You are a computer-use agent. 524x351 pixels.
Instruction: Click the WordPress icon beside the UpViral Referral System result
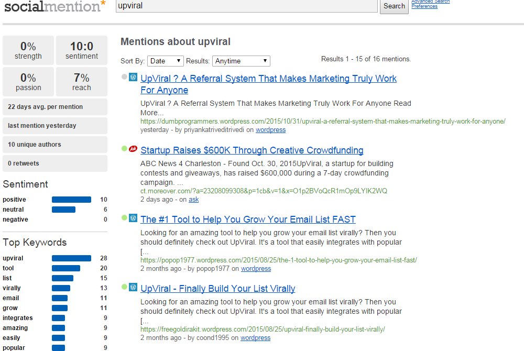[x=133, y=77]
